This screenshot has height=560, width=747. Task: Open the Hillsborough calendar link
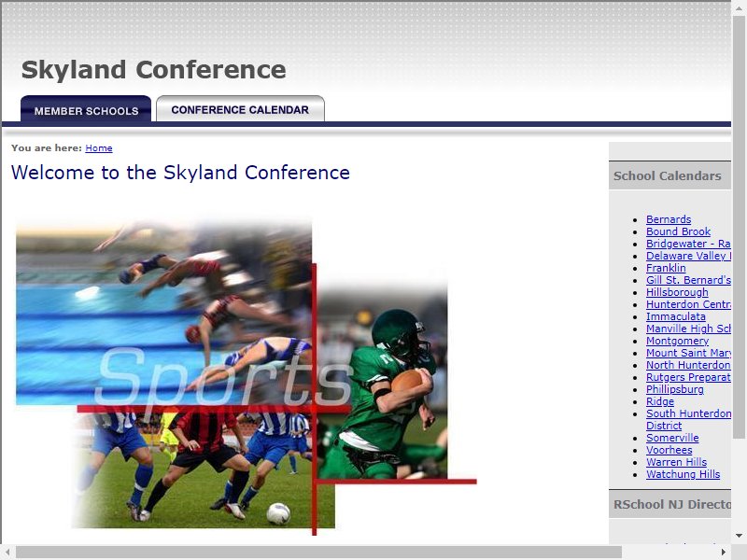[677, 292]
